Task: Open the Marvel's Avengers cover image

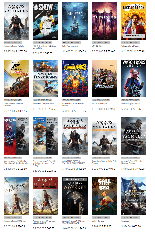Action: [x=104, y=79]
